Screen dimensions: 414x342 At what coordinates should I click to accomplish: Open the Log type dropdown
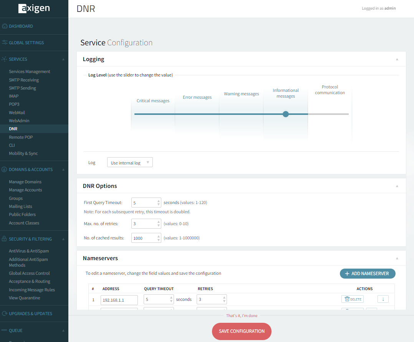tap(130, 163)
